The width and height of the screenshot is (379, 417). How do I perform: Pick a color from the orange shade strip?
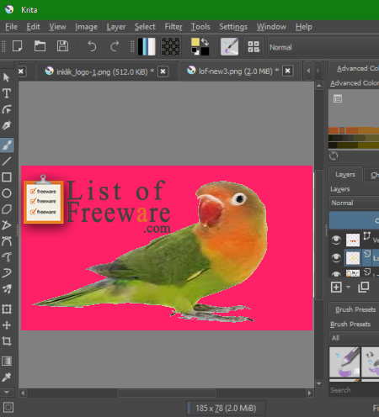(x=354, y=130)
